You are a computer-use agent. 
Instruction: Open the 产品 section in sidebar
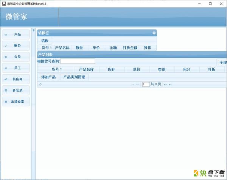pyautogui.click(x=16, y=34)
